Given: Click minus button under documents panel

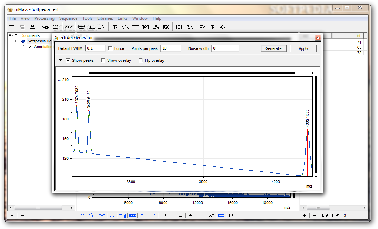Looking at the screenshot, I should pyautogui.click(x=22, y=215).
